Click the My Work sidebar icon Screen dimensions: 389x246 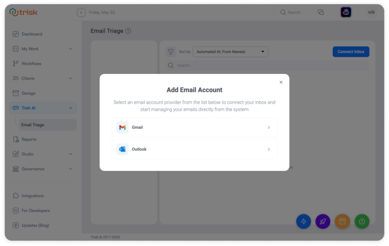point(16,49)
